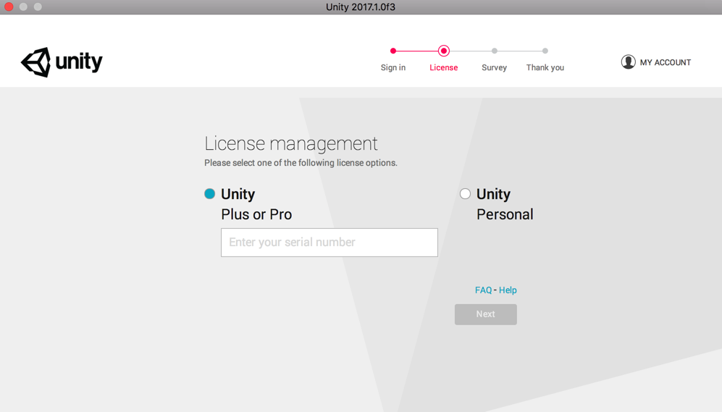The width and height of the screenshot is (722, 412).
Task: Open the Help link
Action: coord(508,290)
